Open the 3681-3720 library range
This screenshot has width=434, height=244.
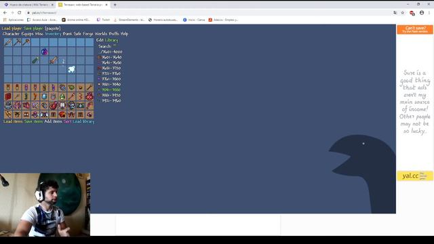(110, 68)
